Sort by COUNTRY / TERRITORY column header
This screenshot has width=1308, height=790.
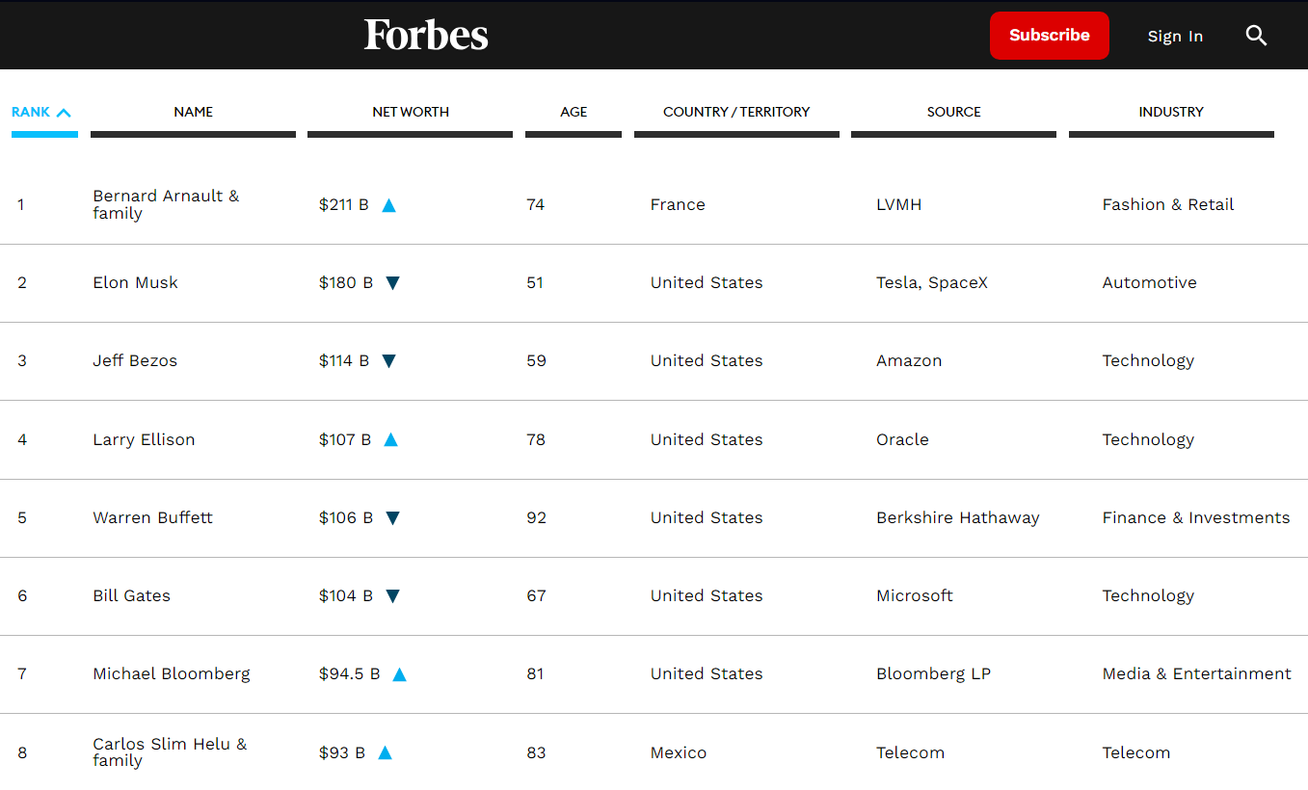click(x=736, y=112)
